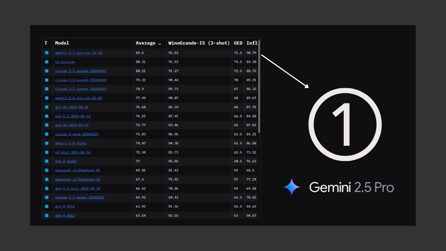Click the 69.85 average for DeepSeek-R1

pyautogui.click(x=140, y=170)
